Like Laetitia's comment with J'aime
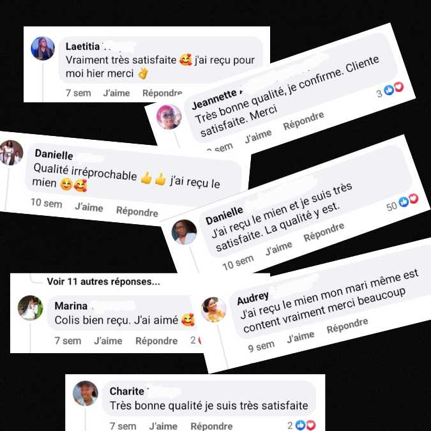 click(x=117, y=93)
